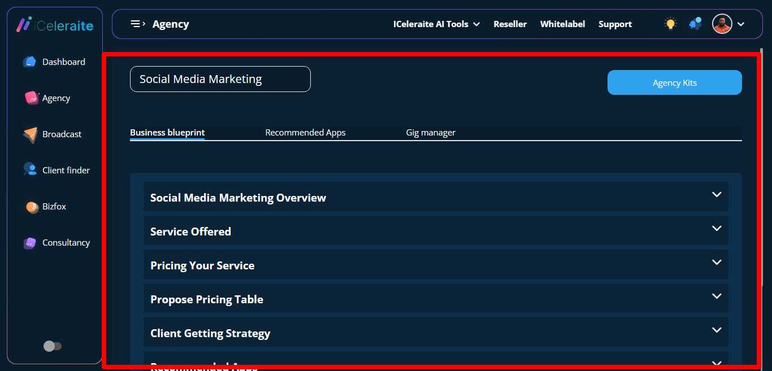Open the Agency sidebar icon
Screen dimensions: 772x371
tap(32, 98)
